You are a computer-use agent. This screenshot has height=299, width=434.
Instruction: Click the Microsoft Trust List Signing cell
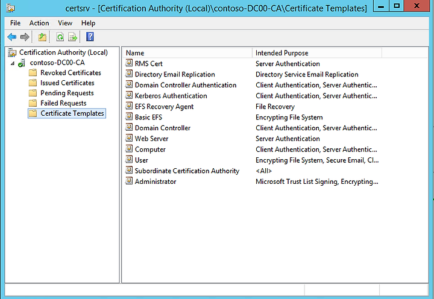(316, 181)
